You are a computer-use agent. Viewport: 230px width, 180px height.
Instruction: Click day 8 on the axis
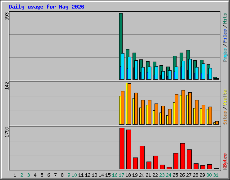point(62,175)
